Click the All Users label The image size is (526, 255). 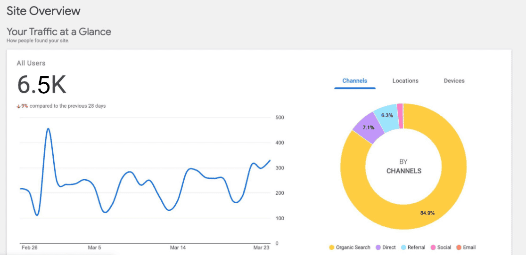coord(31,63)
